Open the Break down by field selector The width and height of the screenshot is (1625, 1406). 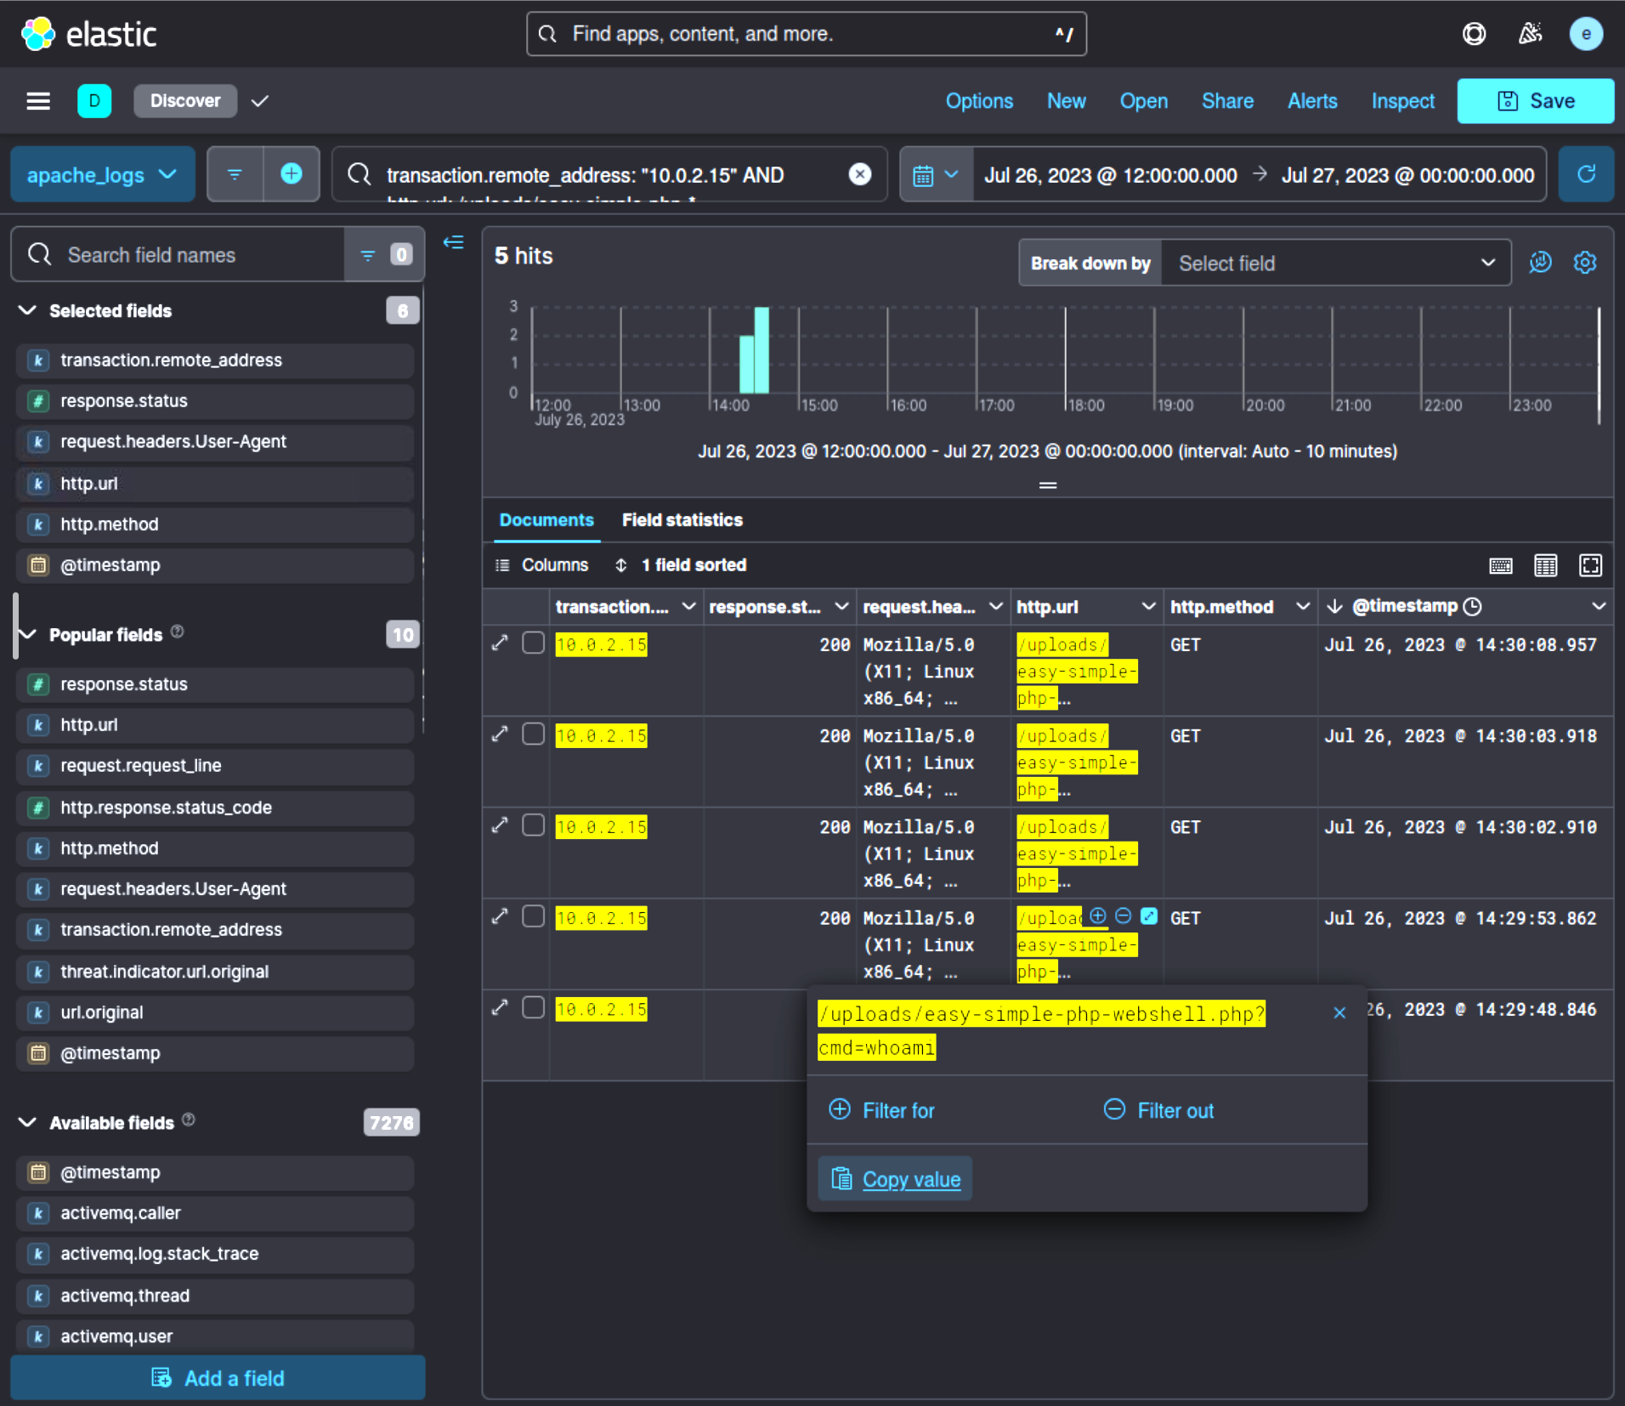click(x=1336, y=264)
